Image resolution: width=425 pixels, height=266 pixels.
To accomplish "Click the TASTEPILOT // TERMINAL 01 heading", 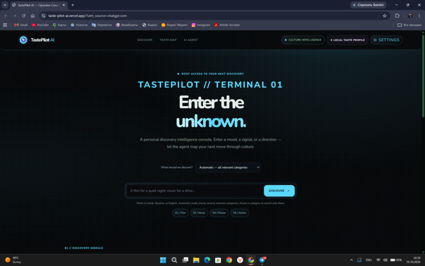I will tap(210, 84).
